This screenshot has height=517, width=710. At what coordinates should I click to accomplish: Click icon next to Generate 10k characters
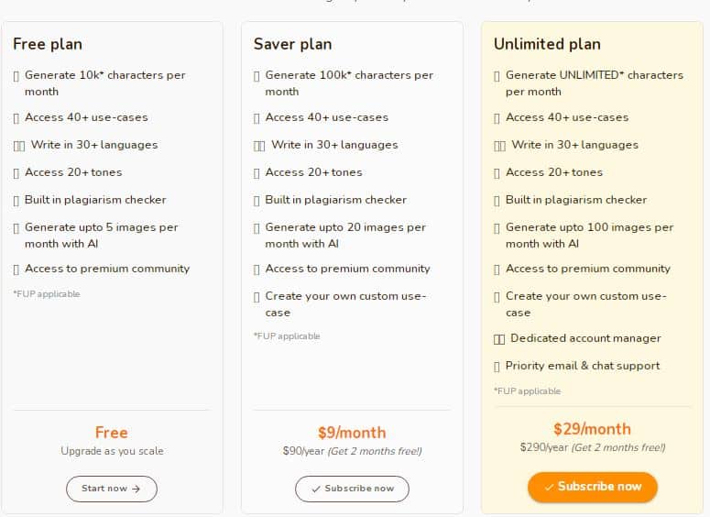[16, 76]
